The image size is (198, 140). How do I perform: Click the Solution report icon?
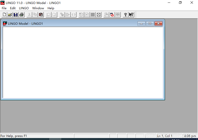87,15
